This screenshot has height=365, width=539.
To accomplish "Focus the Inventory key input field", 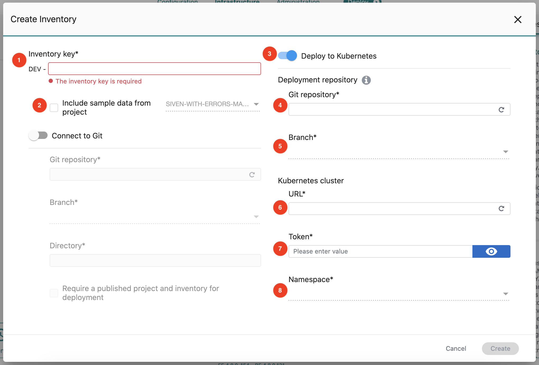I will pyautogui.click(x=155, y=69).
